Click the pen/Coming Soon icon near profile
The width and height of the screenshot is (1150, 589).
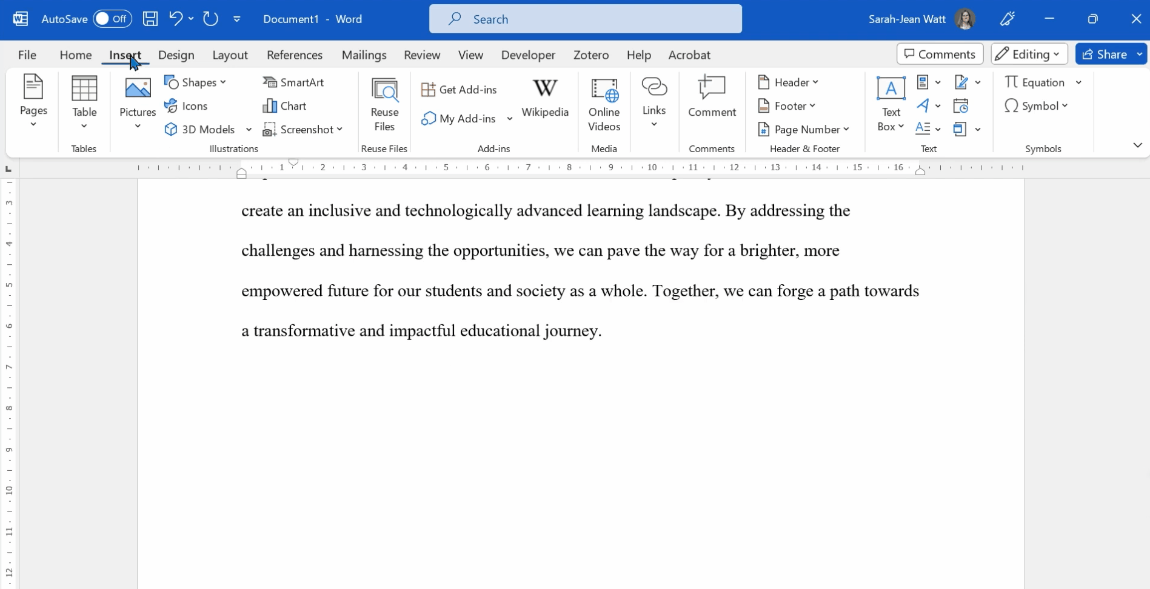click(1008, 19)
